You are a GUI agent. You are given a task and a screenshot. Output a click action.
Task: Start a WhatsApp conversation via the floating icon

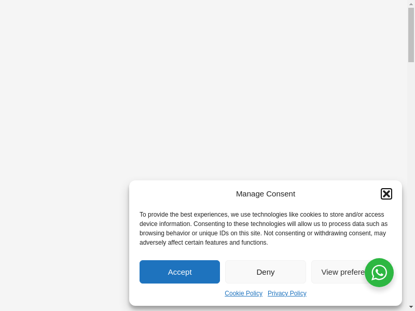[379, 273]
